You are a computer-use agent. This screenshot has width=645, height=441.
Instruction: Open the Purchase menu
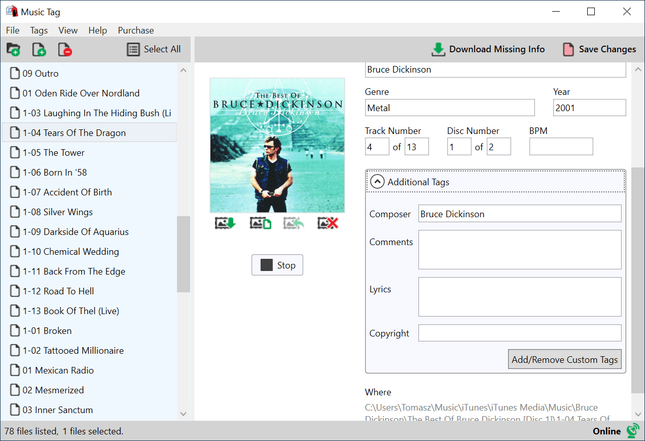(x=136, y=30)
